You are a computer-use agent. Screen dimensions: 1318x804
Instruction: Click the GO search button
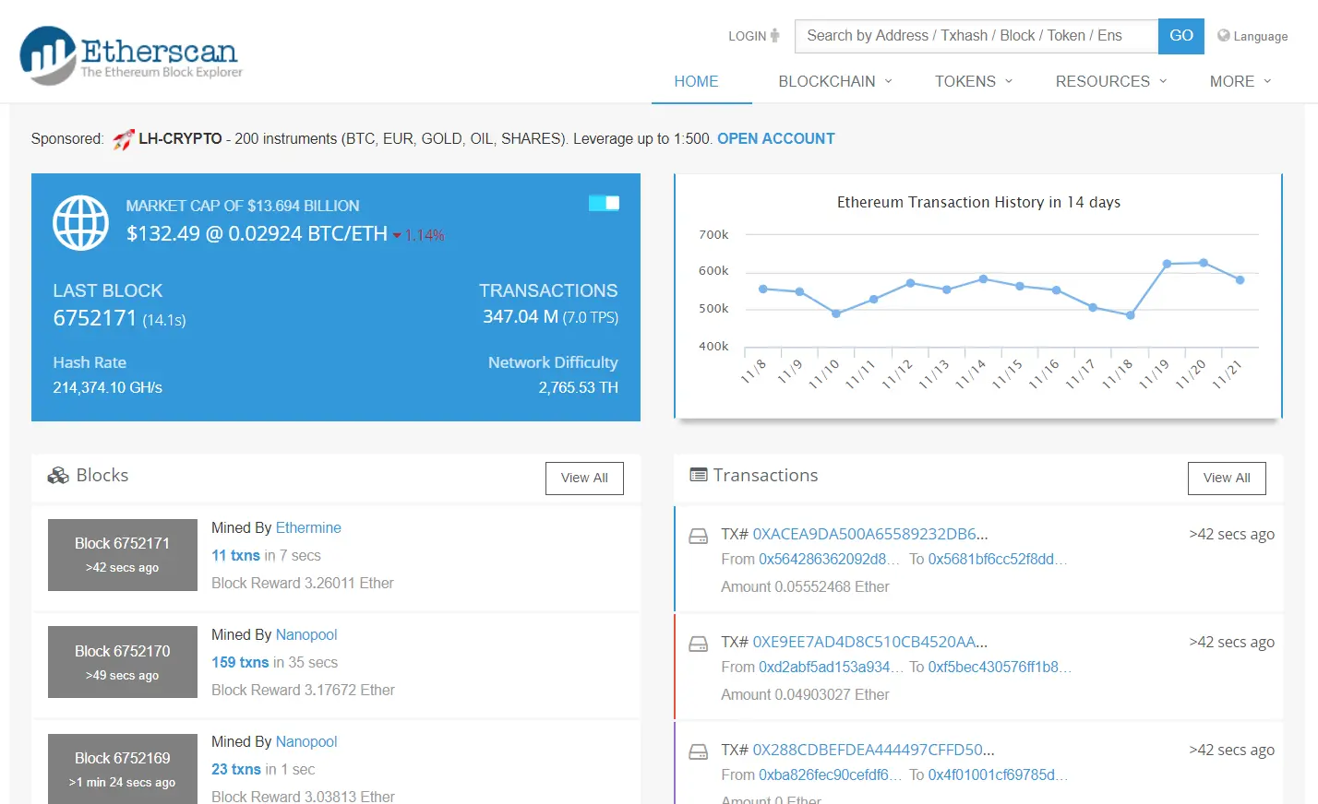[1181, 36]
